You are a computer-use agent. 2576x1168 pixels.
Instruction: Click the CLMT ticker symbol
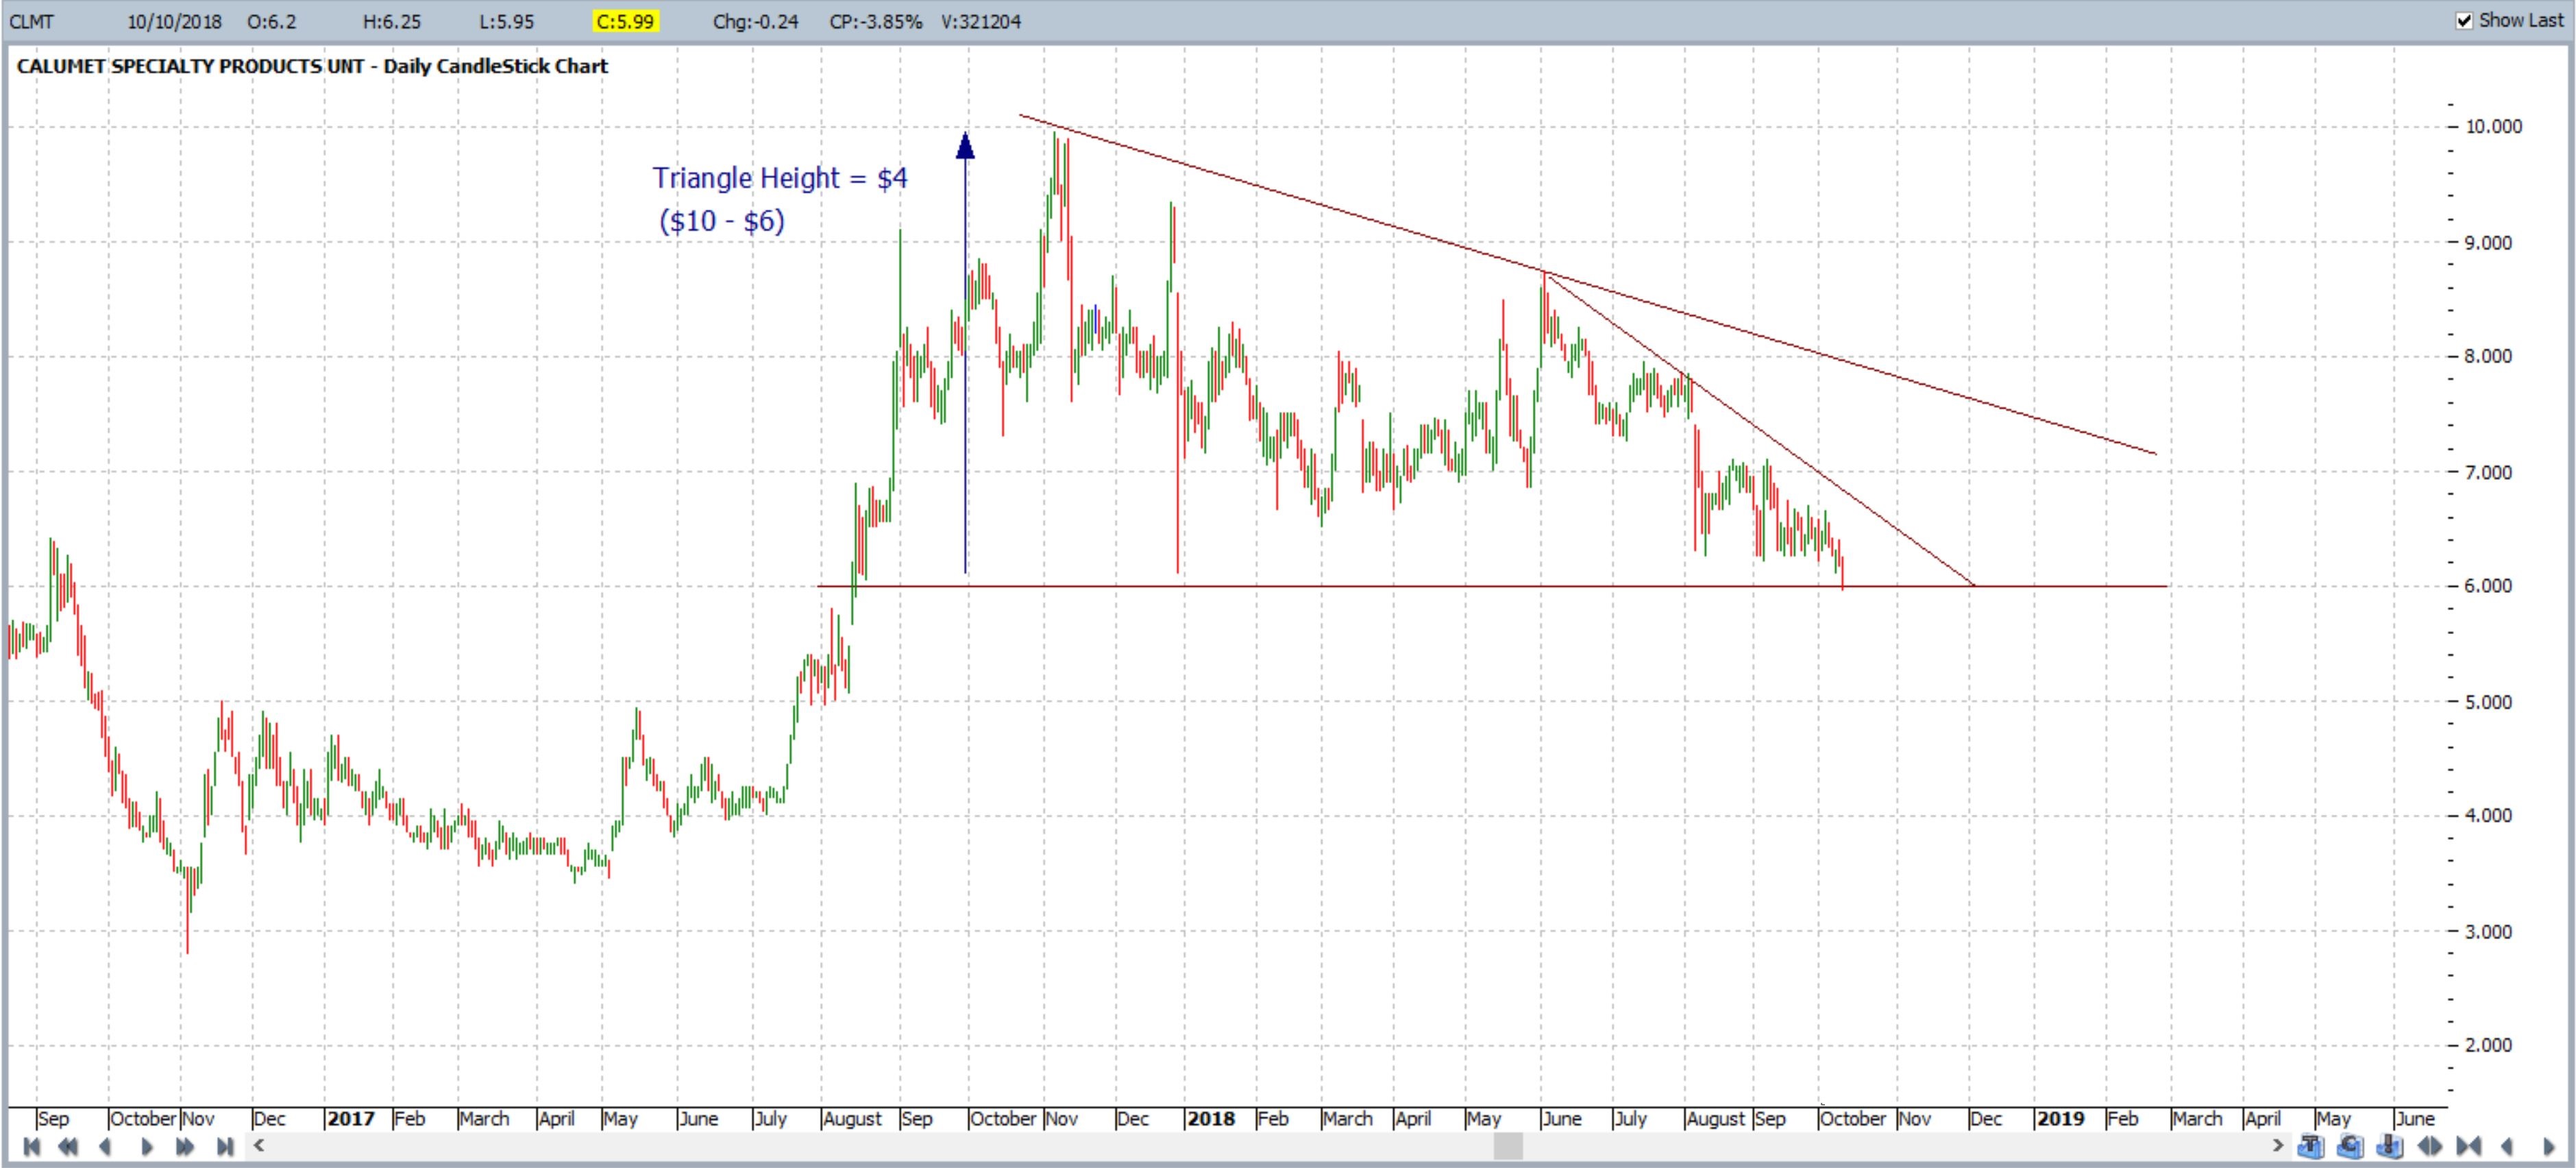click(31, 21)
